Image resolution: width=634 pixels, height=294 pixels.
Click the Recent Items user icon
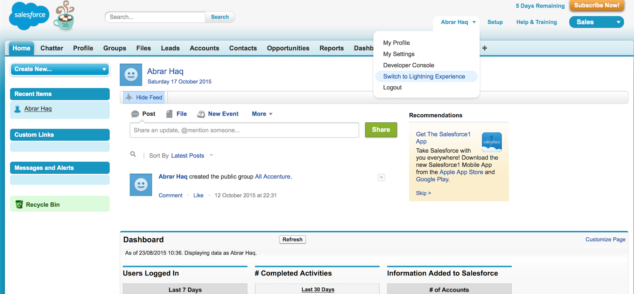pyautogui.click(x=17, y=109)
